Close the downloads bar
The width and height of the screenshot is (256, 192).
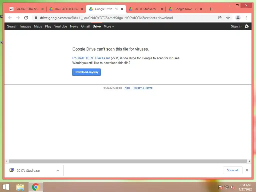(x=247, y=170)
